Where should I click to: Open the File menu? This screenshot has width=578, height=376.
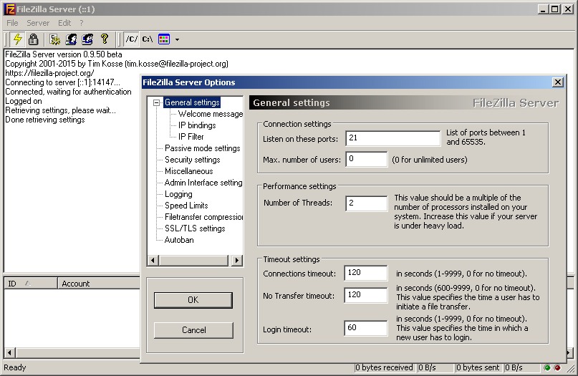pyautogui.click(x=12, y=23)
